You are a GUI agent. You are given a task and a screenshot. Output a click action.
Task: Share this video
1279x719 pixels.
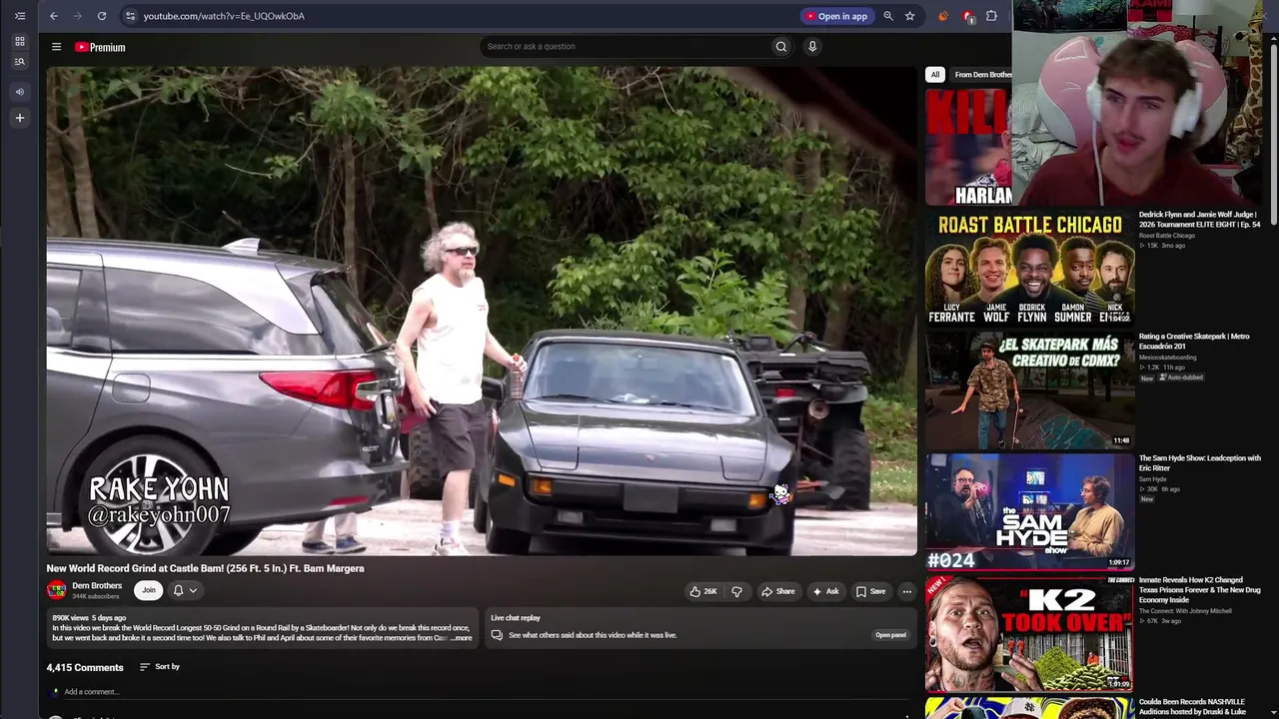coord(778,591)
